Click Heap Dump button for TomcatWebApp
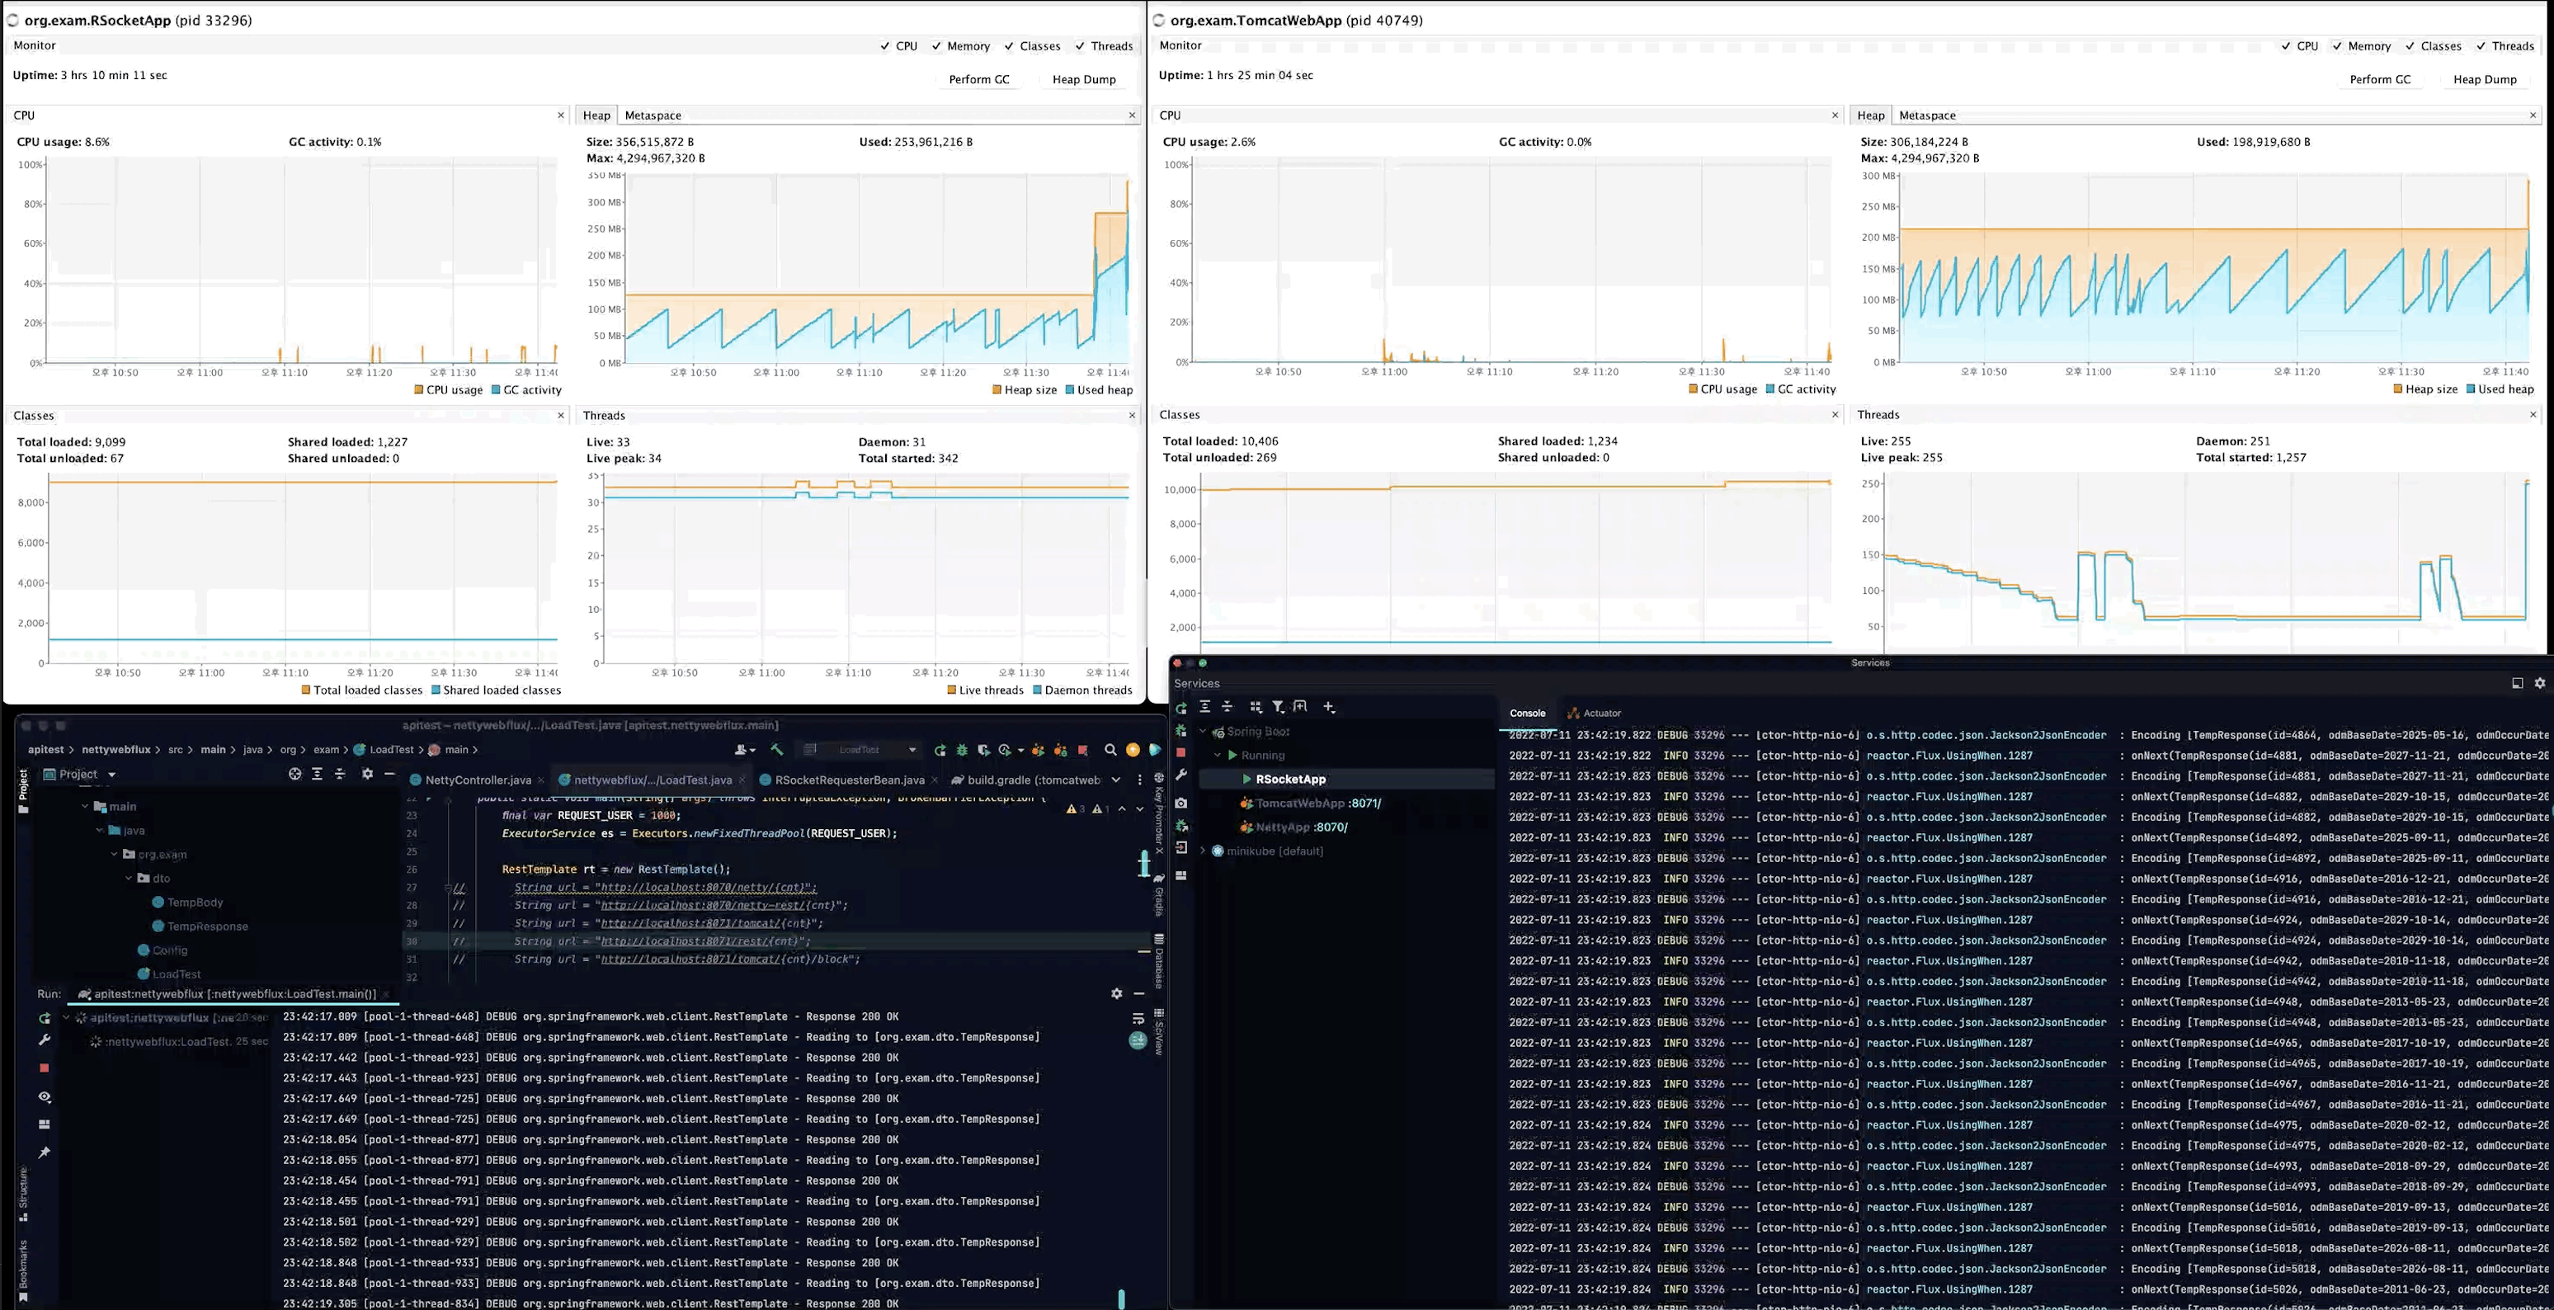The height and width of the screenshot is (1310, 2554). coord(2484,79)
